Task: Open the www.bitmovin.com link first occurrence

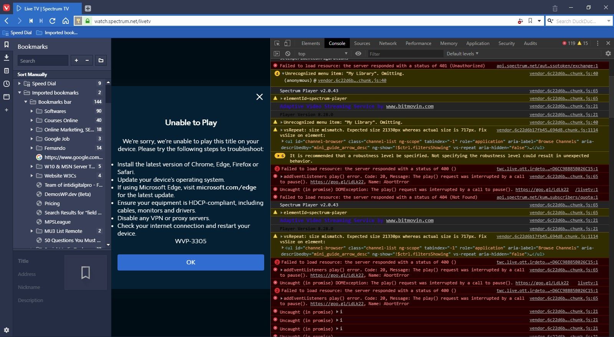Action: click(410, 106)
